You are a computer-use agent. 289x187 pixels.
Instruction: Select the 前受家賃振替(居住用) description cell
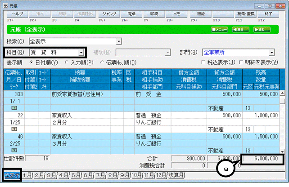(80, 94)
